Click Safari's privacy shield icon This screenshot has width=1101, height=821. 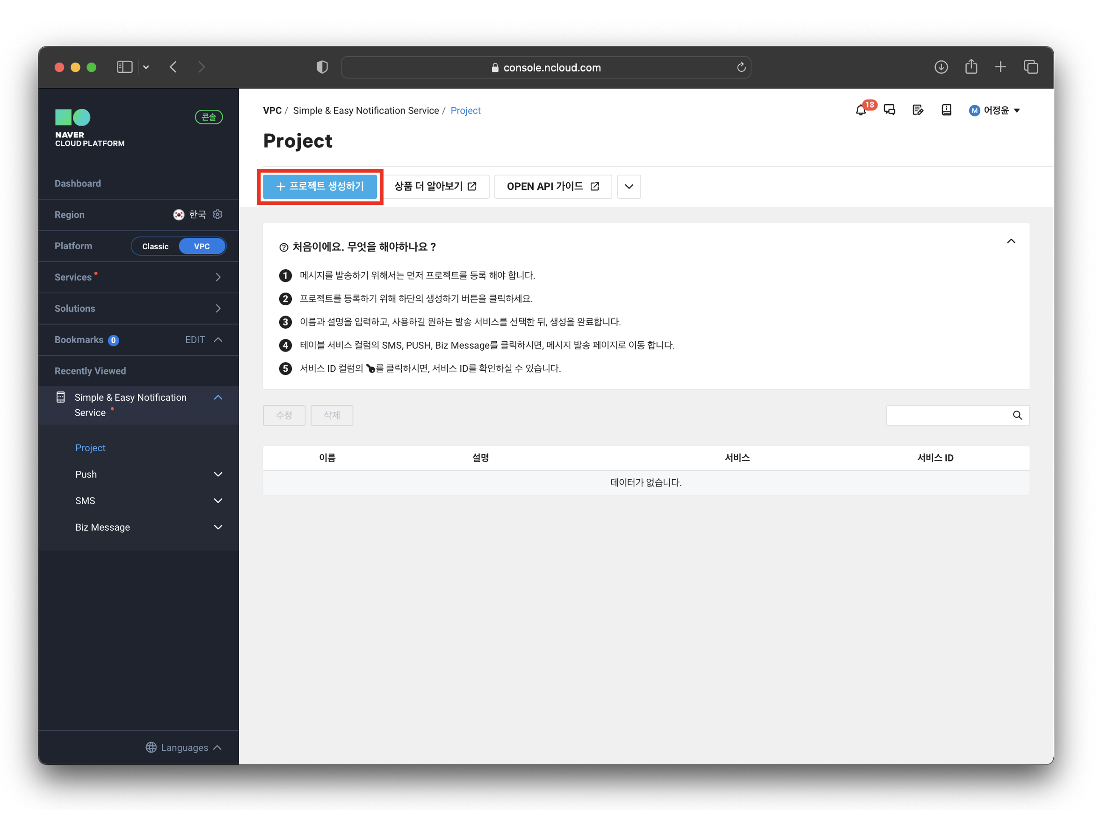tap(322, 67)
